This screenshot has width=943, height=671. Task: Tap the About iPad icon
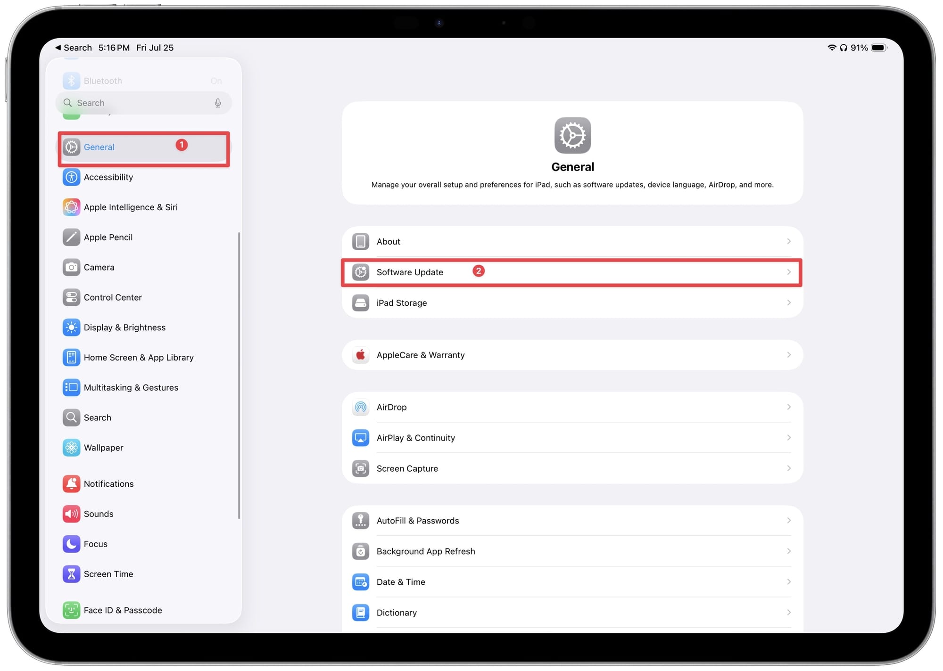[x=361, y=242]
